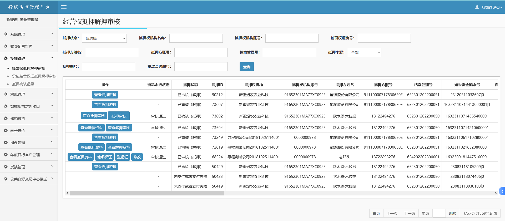
Task: Click the blue floating arrow tab at right edge
Action: pyautogui.click(x=502, y=191)
